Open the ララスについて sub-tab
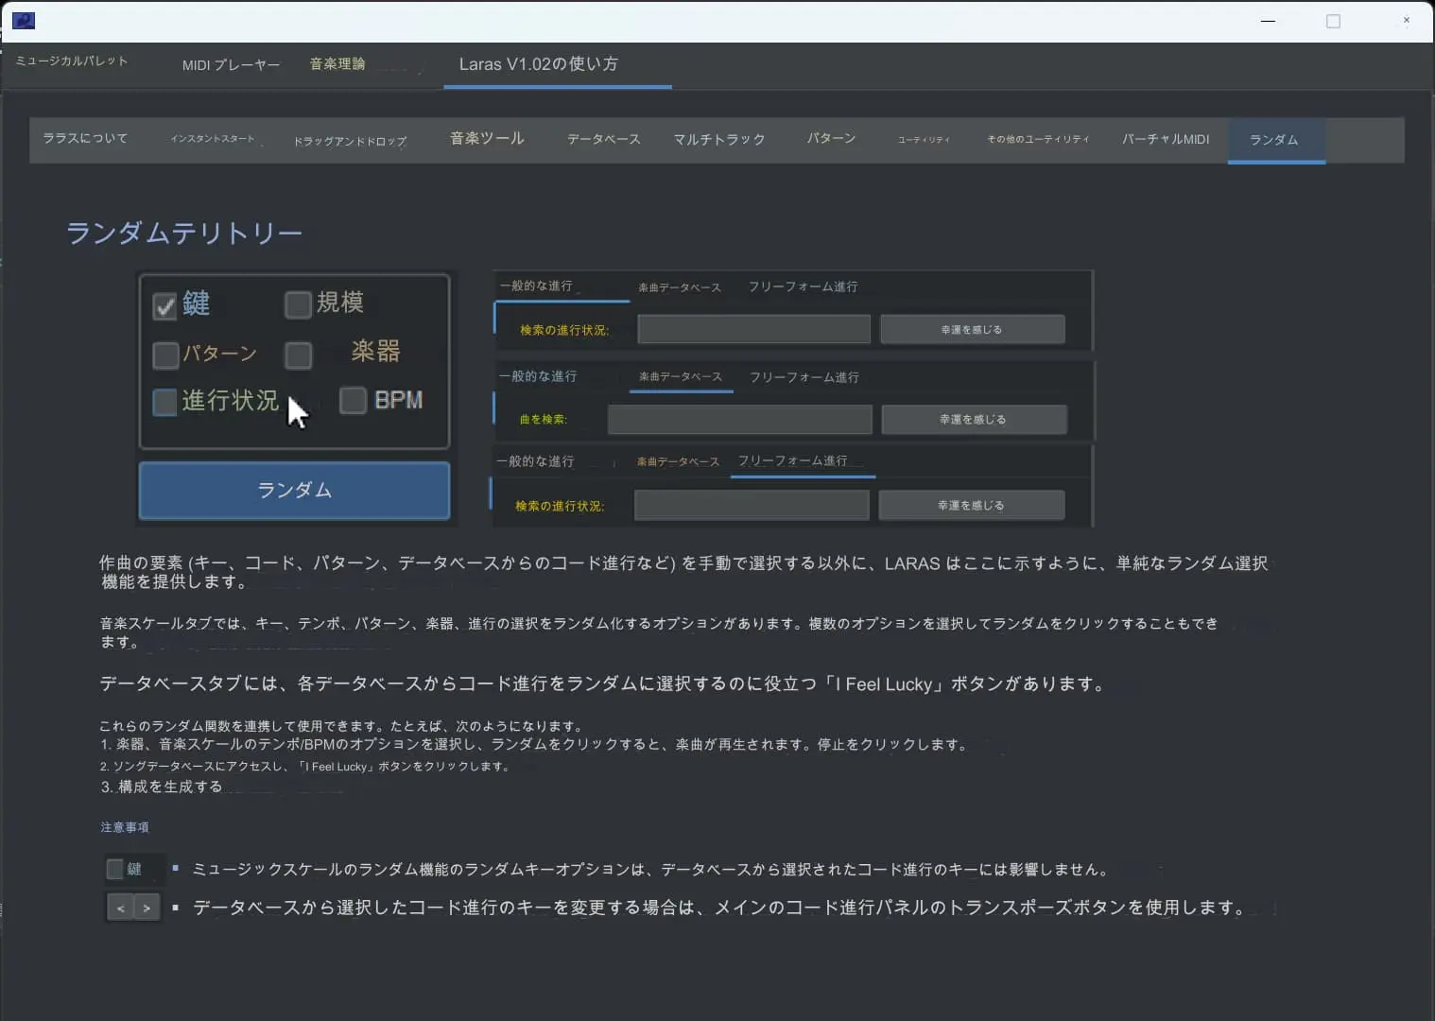Image resolution: width=1435 pixels, height=1021 pixels. [85, 138]
